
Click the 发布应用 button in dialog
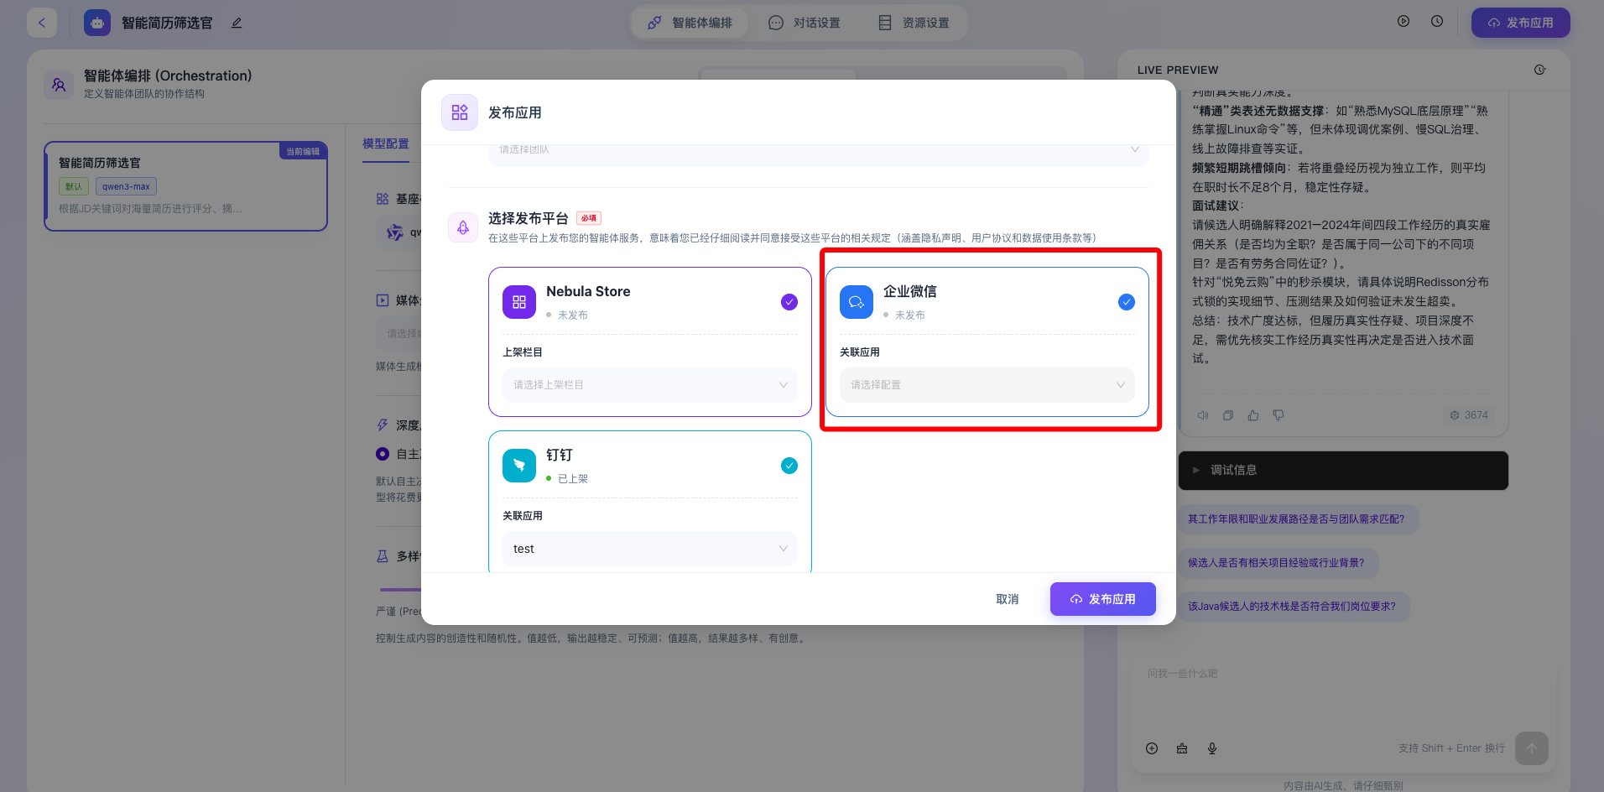coord(1102,599)
